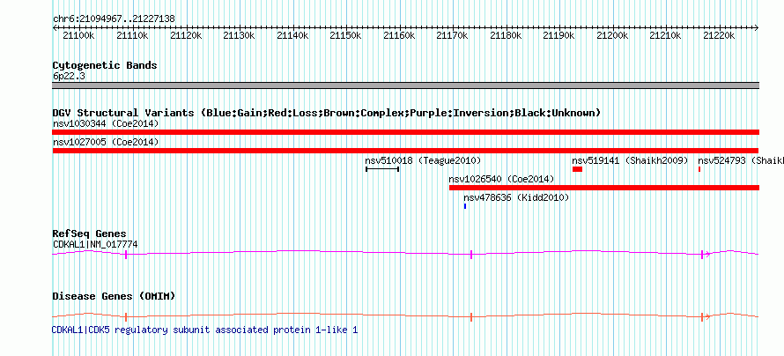Open the nsv1026540 (Coe2014) label

click(x=501, y=179)
